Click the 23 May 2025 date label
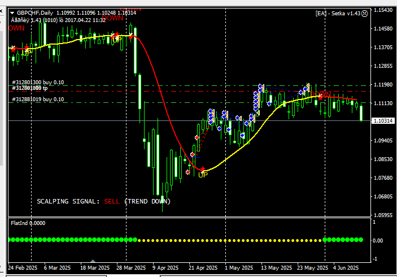 [312, 268]
